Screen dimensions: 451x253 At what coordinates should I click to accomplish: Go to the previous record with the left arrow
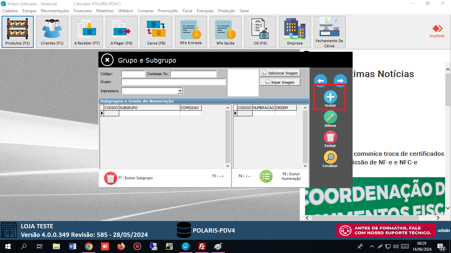pos(320,80)
